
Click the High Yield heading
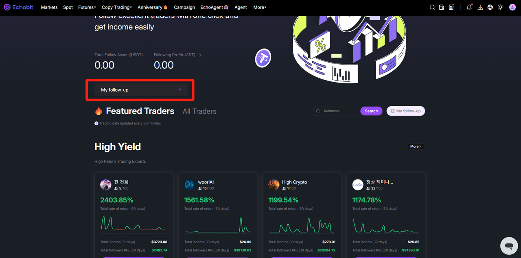pyautogui.click(x=118, y=147)
